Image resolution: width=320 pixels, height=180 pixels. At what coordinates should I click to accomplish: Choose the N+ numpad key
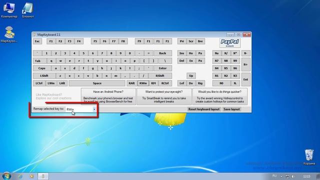click(245, 64)
